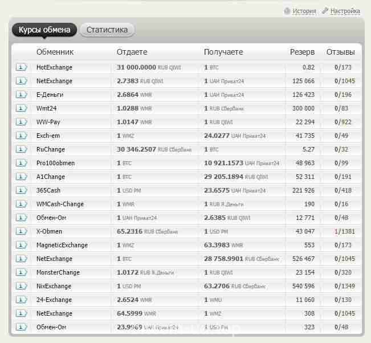
Task: Open 365Cash reviews 0/418
Action: pyautogui.click(x=343, y=190)
